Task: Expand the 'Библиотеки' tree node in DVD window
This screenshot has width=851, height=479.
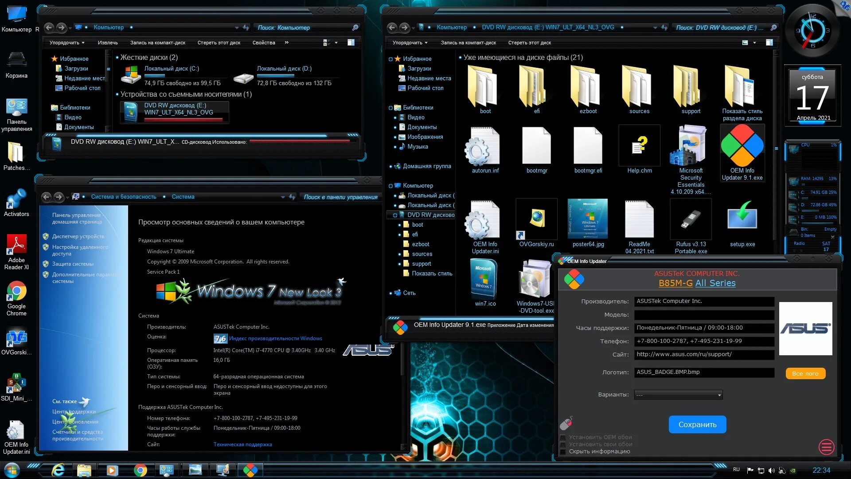Action: (390, 108)
